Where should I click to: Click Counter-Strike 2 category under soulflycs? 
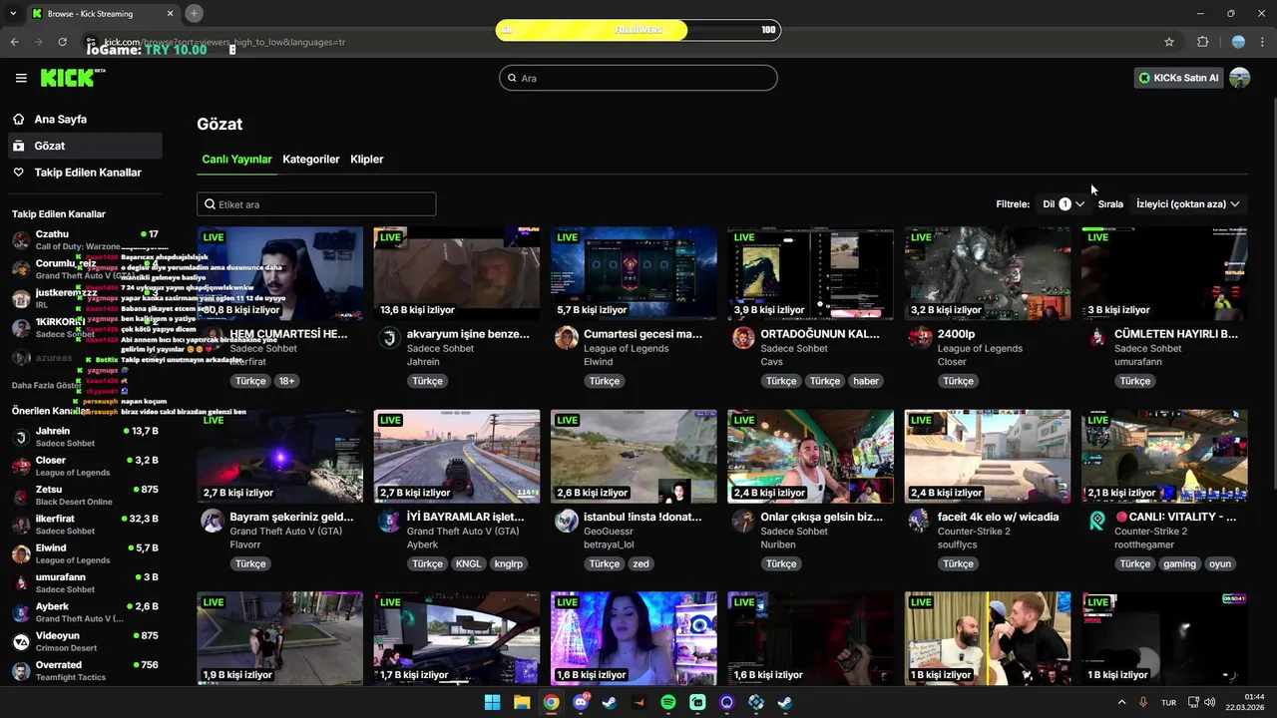pyautogui.click(x=974, y=532)
